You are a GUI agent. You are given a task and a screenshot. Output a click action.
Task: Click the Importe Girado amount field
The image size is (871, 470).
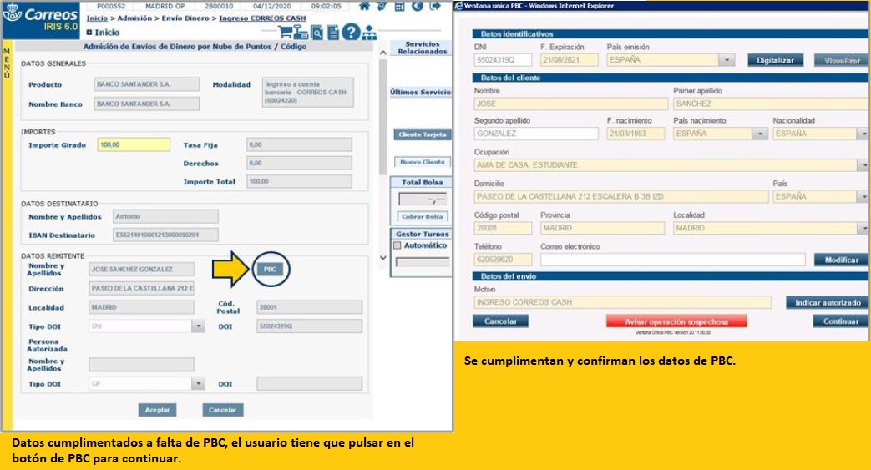click(134, 144)
